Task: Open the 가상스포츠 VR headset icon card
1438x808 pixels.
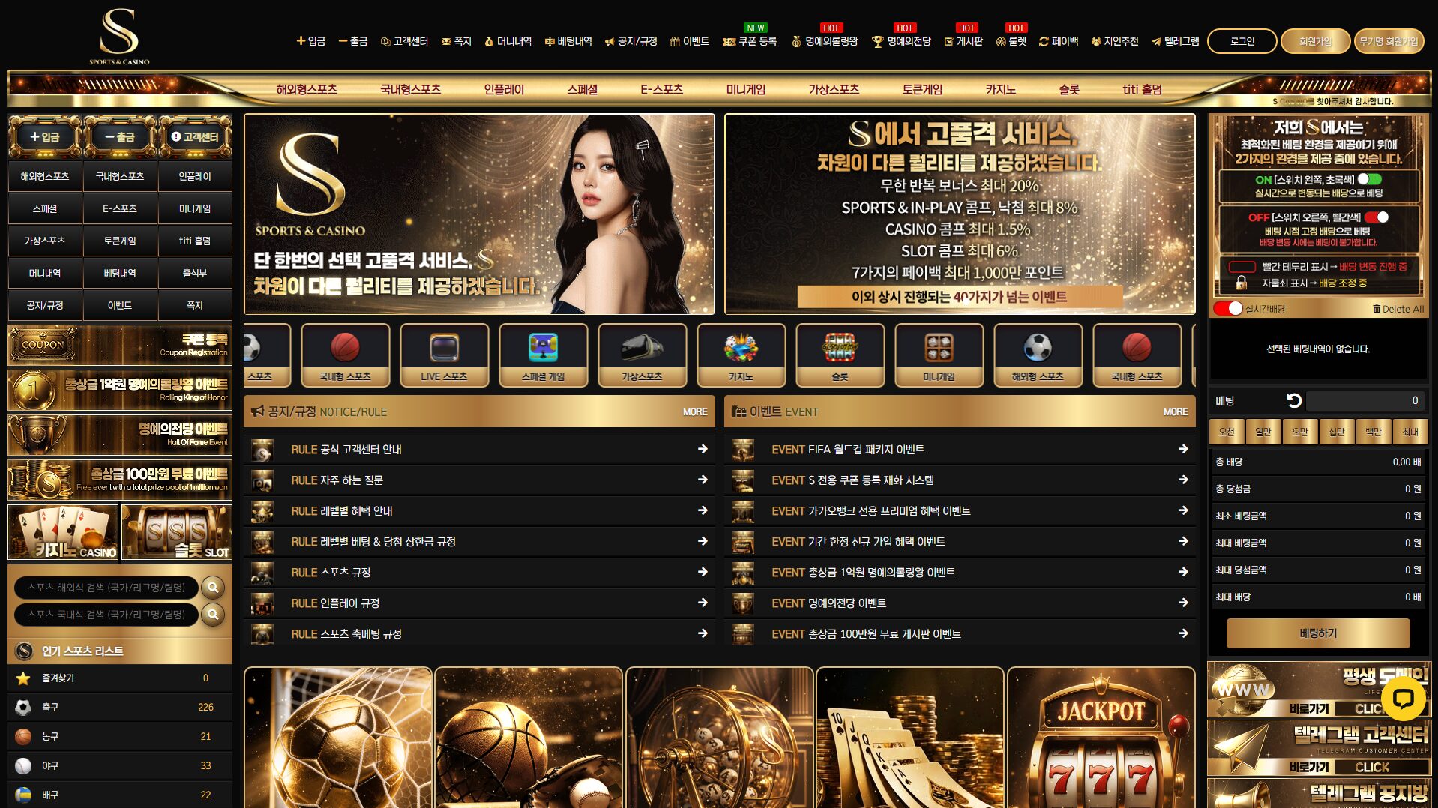Action: pos(642,355)
